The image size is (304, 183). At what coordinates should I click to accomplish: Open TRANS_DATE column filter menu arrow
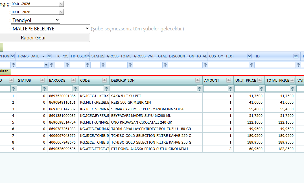point(49,56)
